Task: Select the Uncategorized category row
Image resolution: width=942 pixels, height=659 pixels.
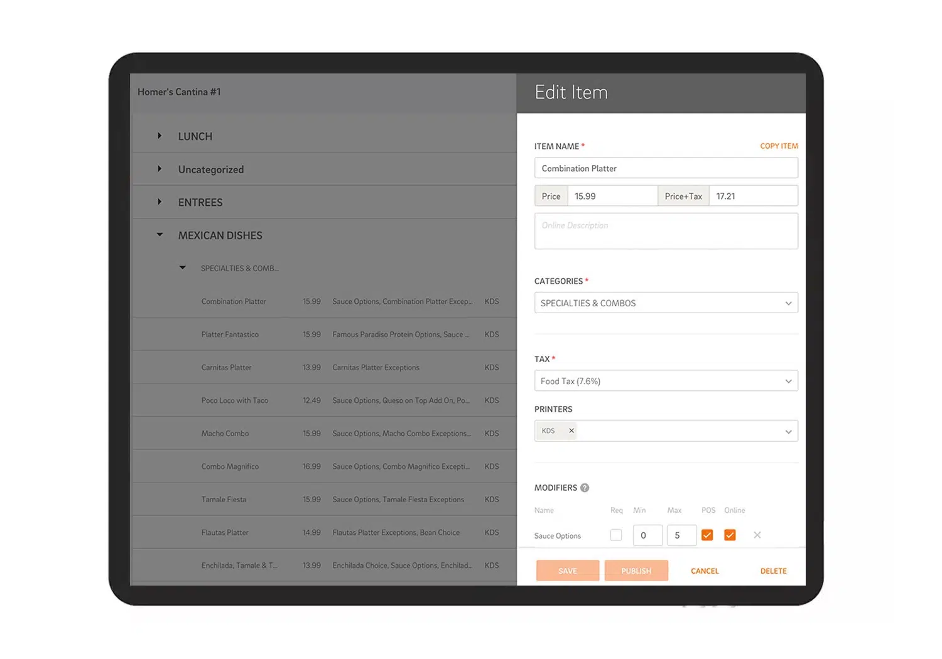Action: point(324,169)
